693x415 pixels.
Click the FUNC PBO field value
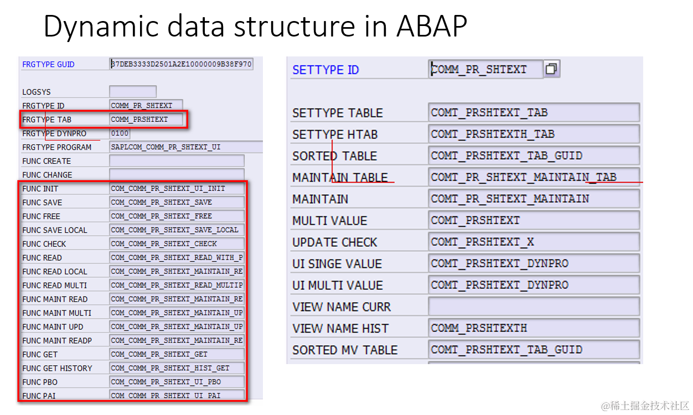pyautogui.click(x=177, y=382)
